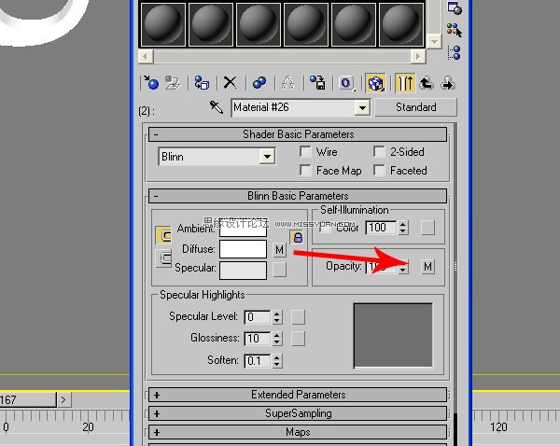This screenshot has height=446, width=560.
Task: Click Specular Level map blank button
Action: (x=299, y=317)
